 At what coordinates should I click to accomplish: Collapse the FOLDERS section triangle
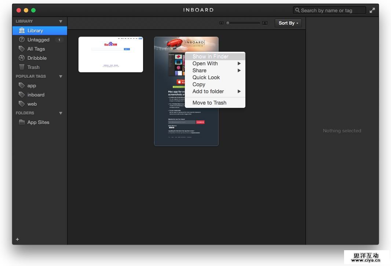pos(61,113)
